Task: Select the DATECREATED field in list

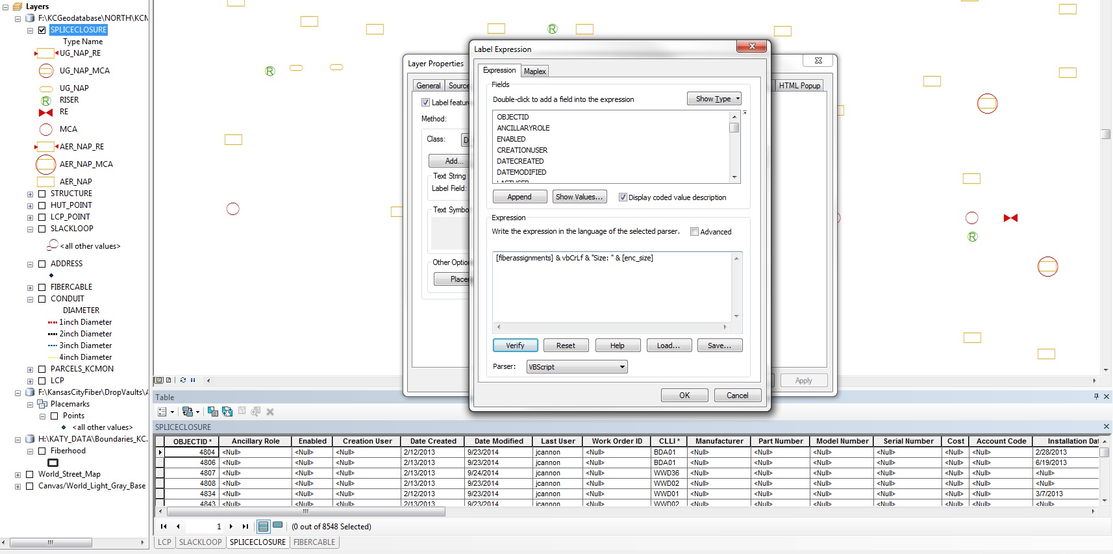Action: (520, 161)
